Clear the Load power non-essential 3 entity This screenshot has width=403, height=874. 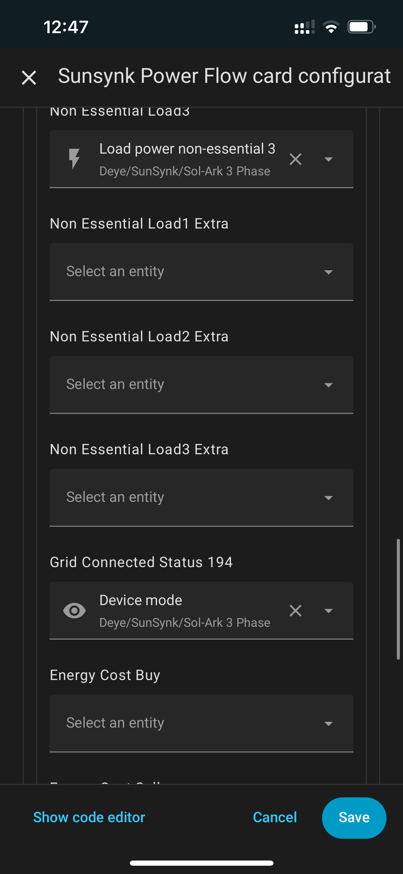point(296,159)
